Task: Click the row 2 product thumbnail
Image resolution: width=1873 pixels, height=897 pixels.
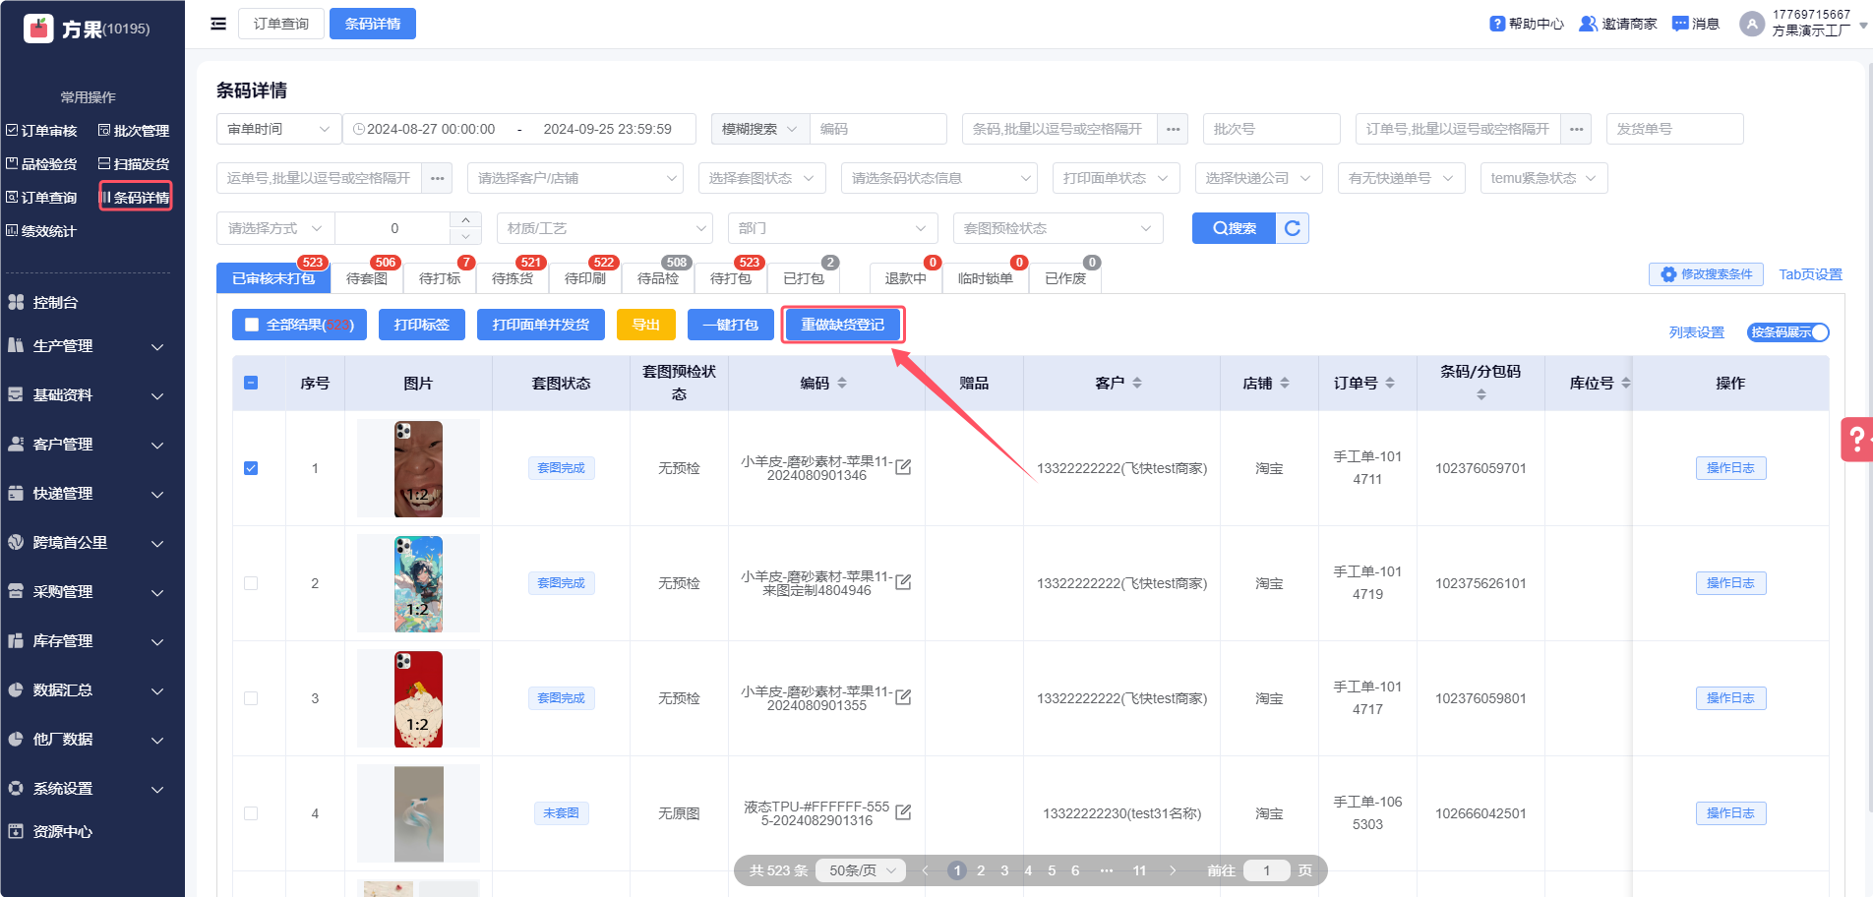Action: point(418,583)
